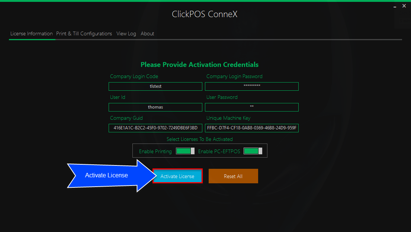Image resolution: width=411 pixels, height=232 pixels.
Task: Switch to Print & Till Configurations tab
Action: coord(84,33)
